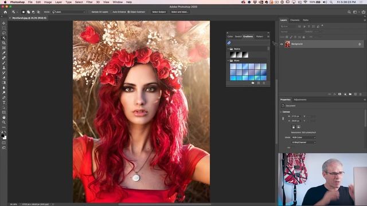Click the Select Subject button
The height and width of the screenshot is (206, 367).
(x=159, y=12)
